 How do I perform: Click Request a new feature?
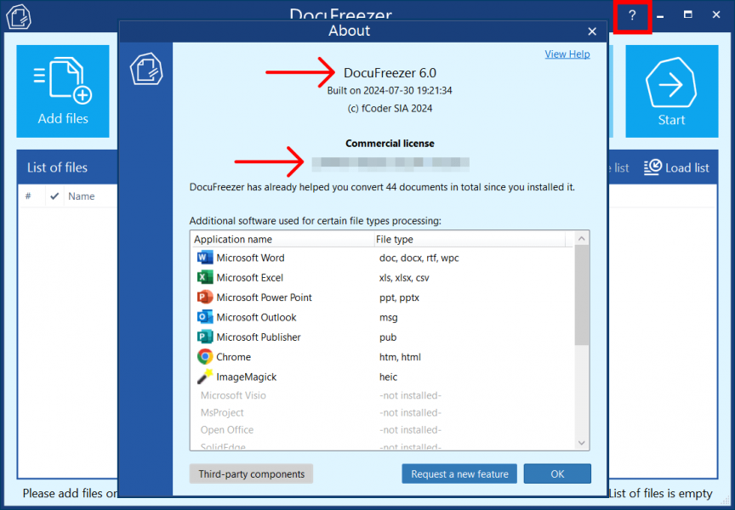click(459, 473)
